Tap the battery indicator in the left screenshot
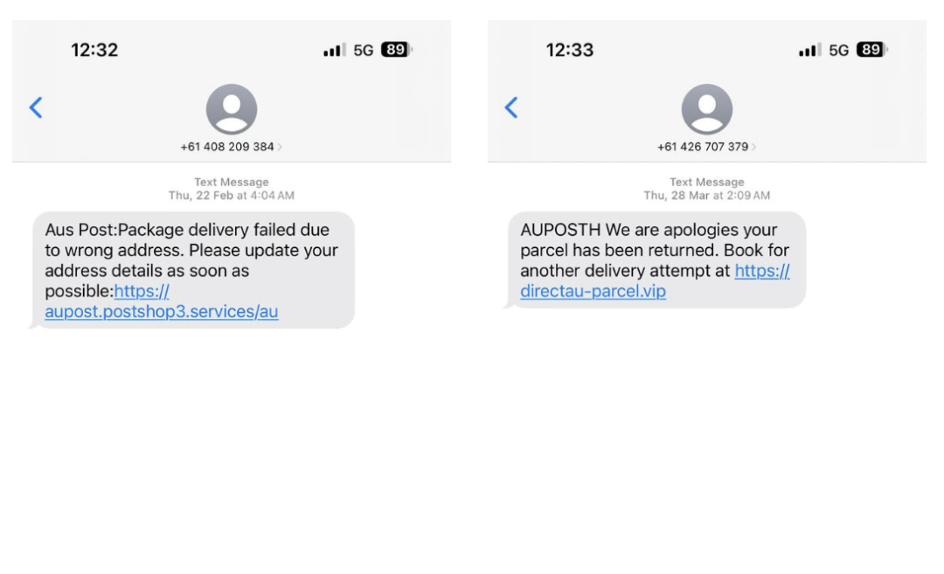 pyautogui.click(x=396, y=50)
